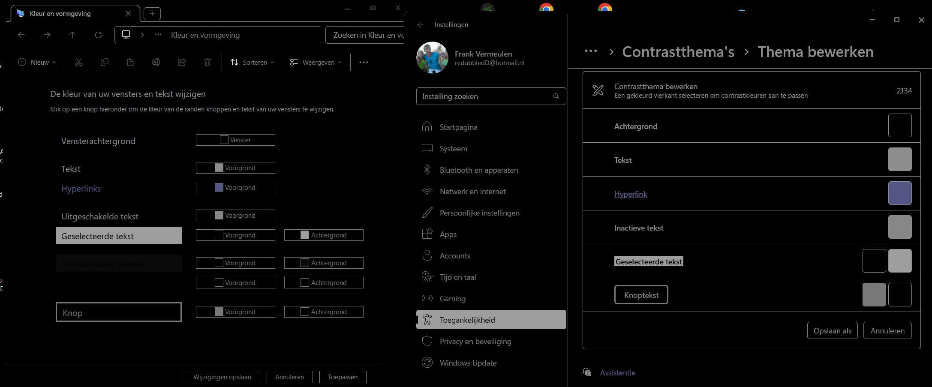The image size is (932, 387).
Task: Click the Contrastthema's breadcrumb
Action: tap(678, 52)
